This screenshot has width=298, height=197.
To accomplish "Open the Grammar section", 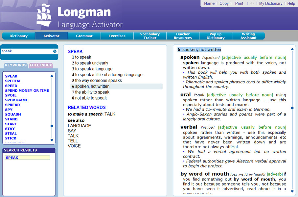I will pyautogui.click(x=84, y=36).
